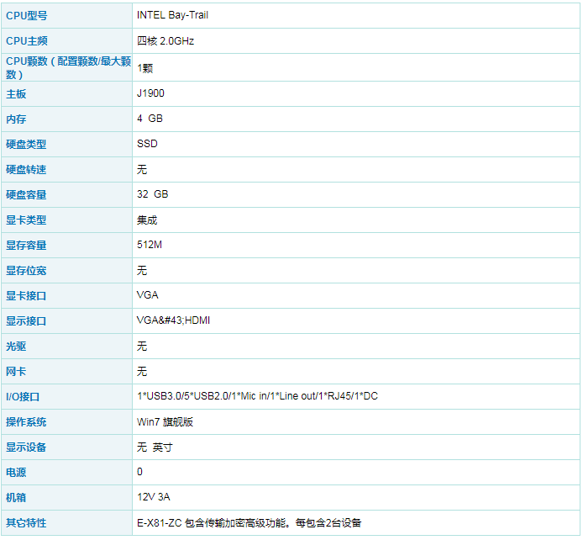The image size is (583, 540).
Task: Click the I/O接口 ports value text
Action: coord(257,396)
